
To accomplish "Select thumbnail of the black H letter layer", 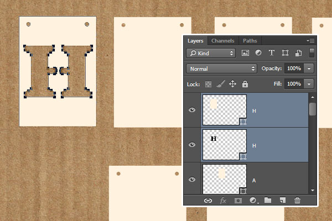I will coord(225,145).
